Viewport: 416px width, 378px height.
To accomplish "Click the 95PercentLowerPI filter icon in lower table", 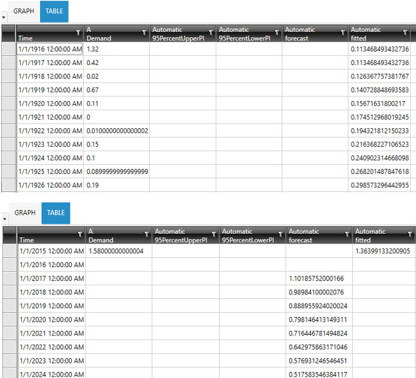I will 281,233.
